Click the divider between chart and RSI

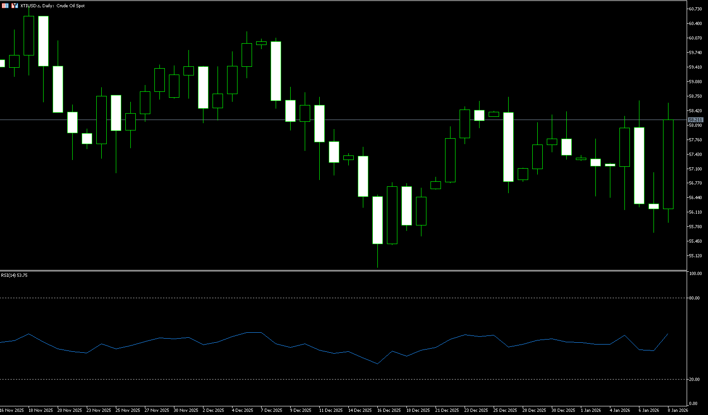(341, 270)
